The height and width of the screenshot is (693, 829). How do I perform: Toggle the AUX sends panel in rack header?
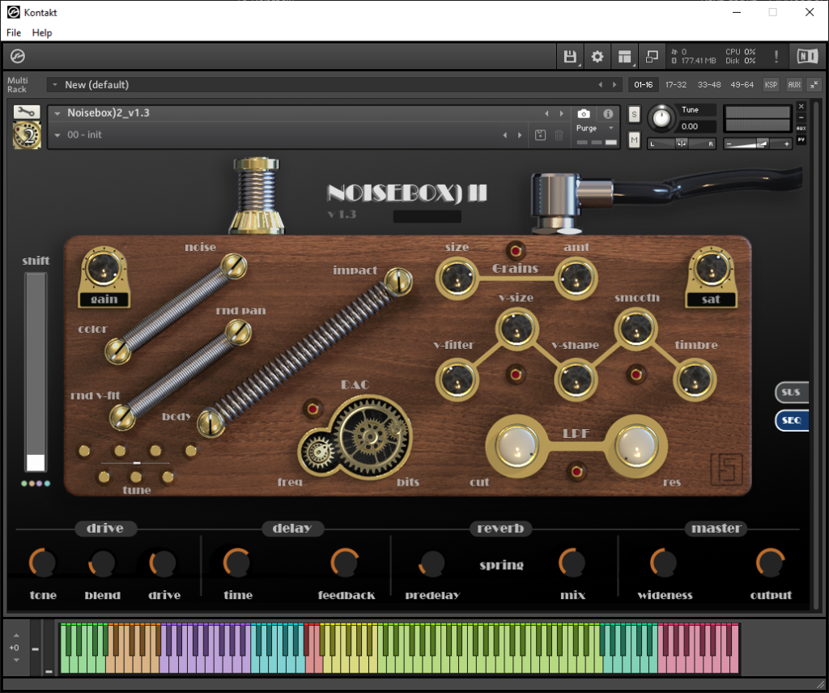pyautogui.click(x=794, y=84)
